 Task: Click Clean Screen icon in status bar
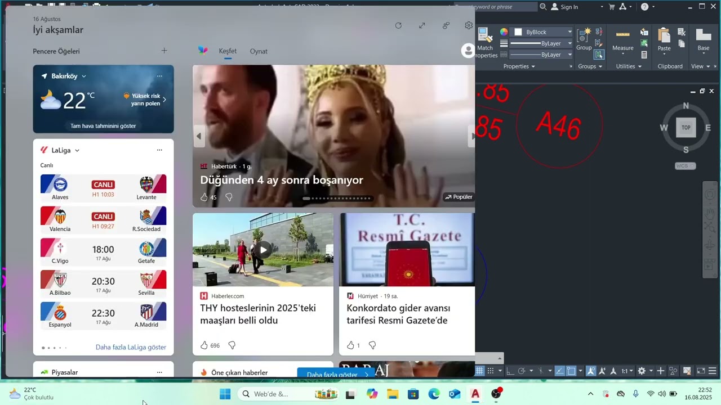click(701, 371)
